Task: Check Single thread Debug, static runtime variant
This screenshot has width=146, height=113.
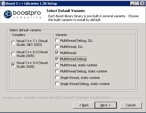Action: click(57, 84)
